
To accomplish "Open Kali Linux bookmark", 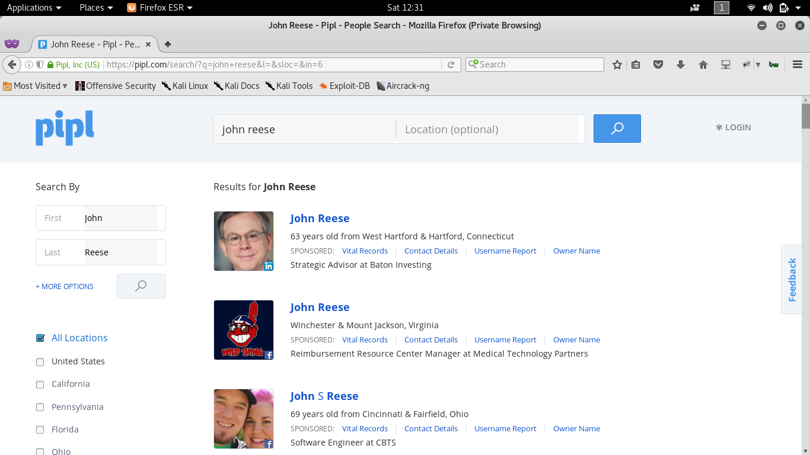I will coord(185,86).
